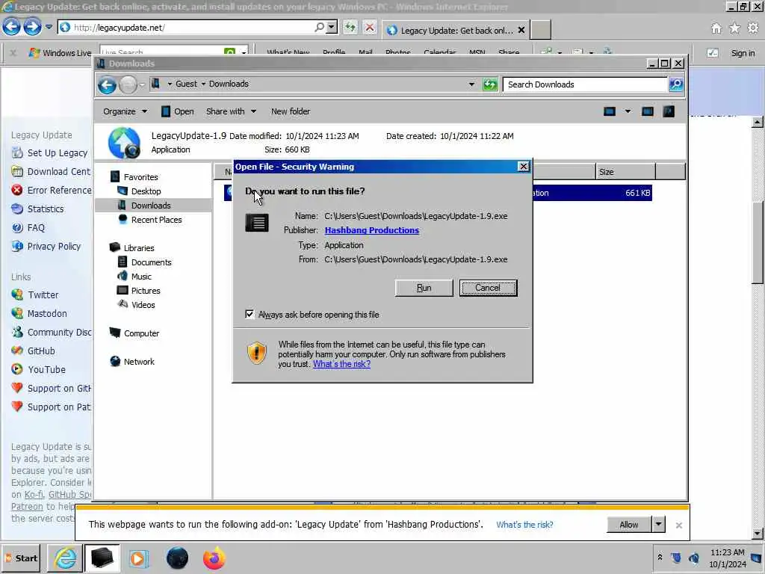Close the Legacy Update browser tab
Image resolution: width=765 pixels, height=574 pixels.
click(521, 30)
